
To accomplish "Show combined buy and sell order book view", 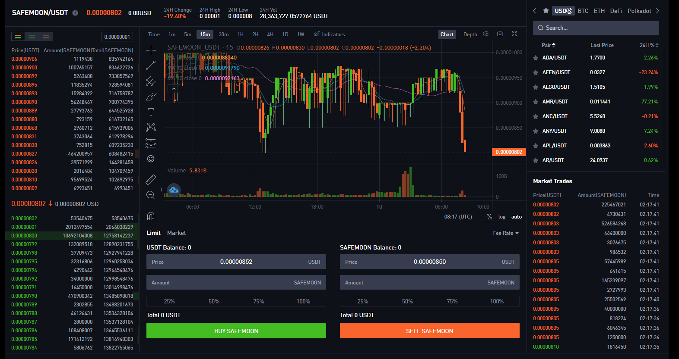I will (x=18, y=37).
